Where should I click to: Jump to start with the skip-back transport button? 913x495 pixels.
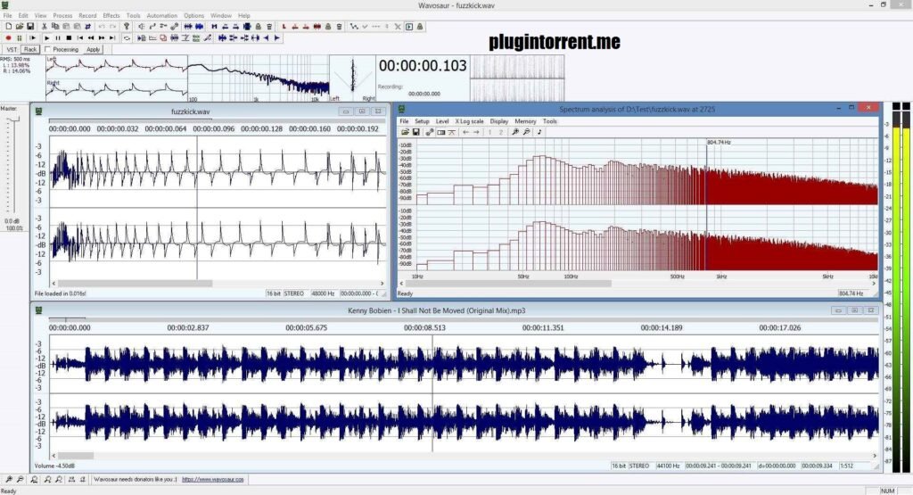79,37
